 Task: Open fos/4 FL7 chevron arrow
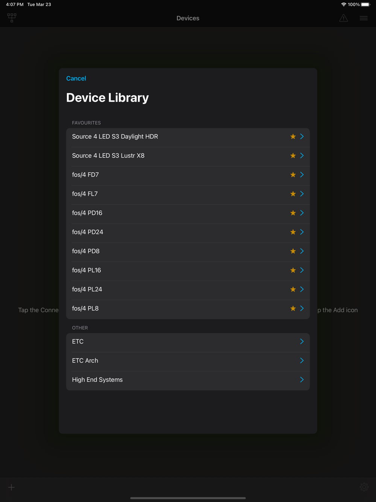[302, 194]
